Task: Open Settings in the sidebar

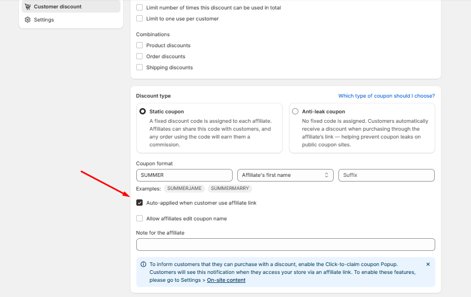Action: pyautogui.click(x=44, y=20)
